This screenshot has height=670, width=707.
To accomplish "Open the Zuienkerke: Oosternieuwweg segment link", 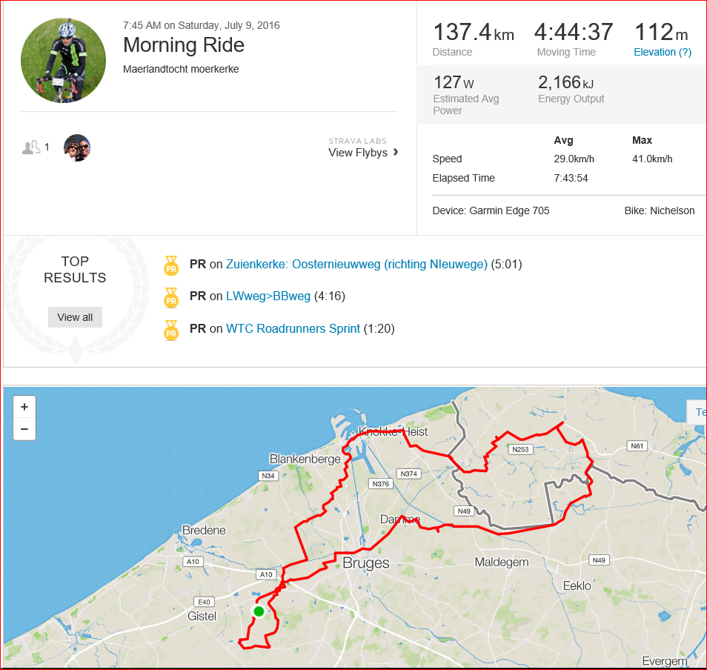I will coord(356,264).
